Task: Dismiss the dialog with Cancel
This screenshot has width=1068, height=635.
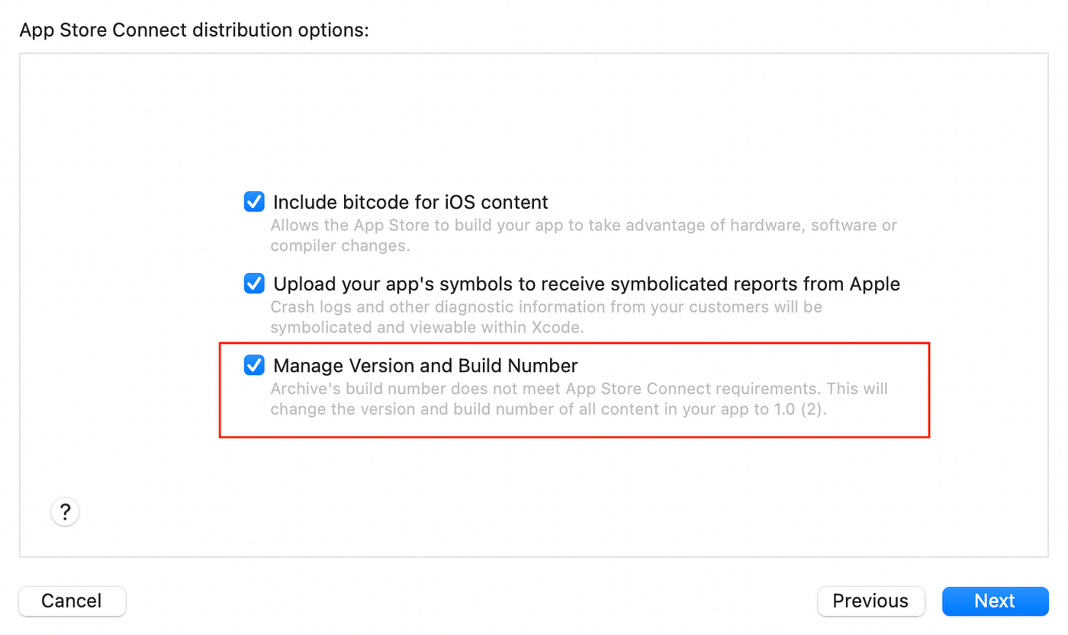Action: (72, 601)
